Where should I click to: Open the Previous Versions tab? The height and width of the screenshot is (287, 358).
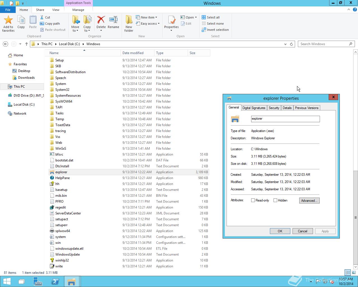tap(307, 108)
